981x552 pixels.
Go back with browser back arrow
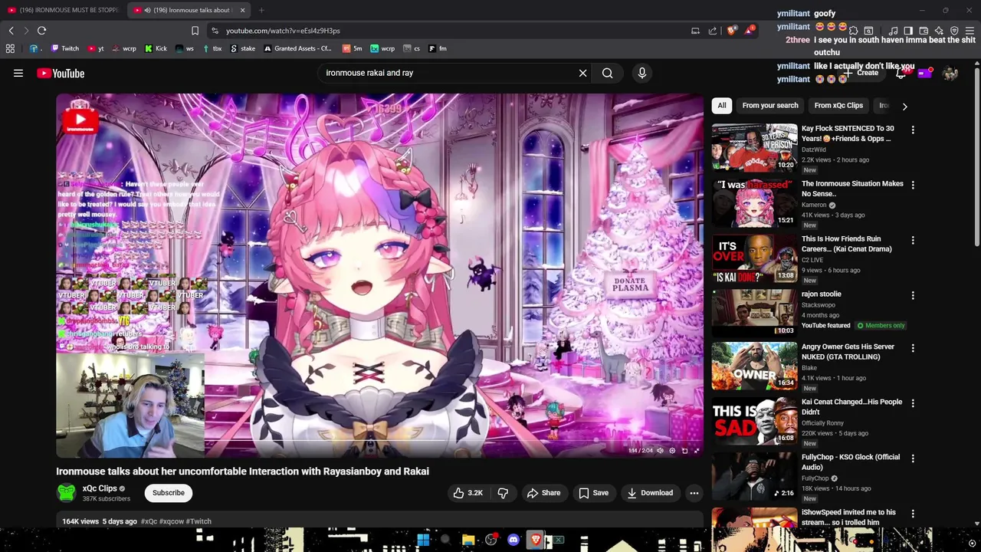(11, 31)
